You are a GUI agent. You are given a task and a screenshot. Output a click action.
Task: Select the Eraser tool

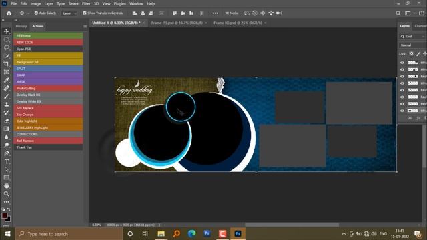coord(6,121)
